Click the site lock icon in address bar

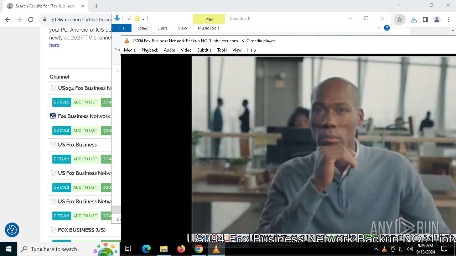point(45,20)
